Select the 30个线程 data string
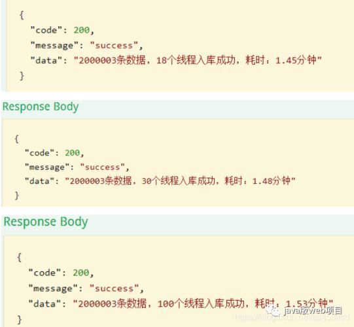Image resolution: width=354 pixels, height=327 pixels. (x=180, y=181)
